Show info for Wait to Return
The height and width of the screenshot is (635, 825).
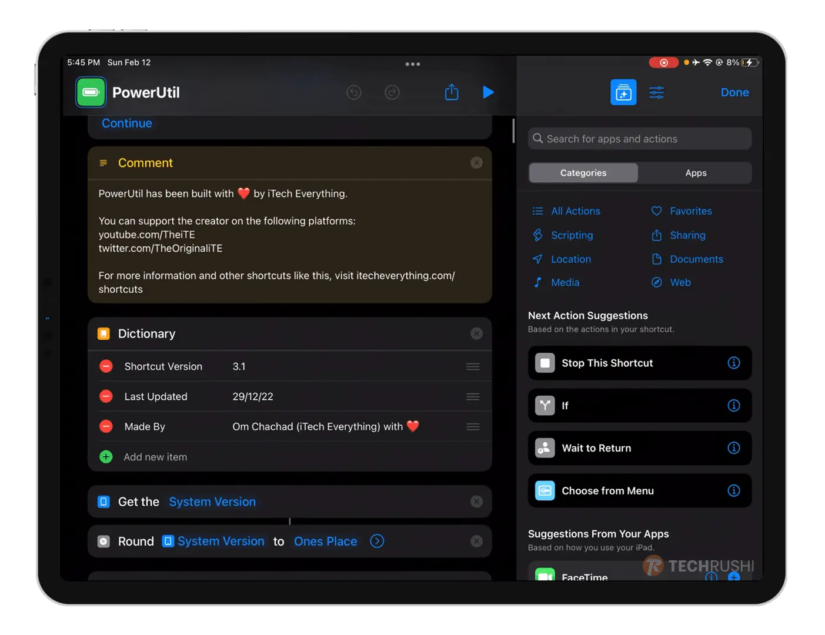(734, 448)
